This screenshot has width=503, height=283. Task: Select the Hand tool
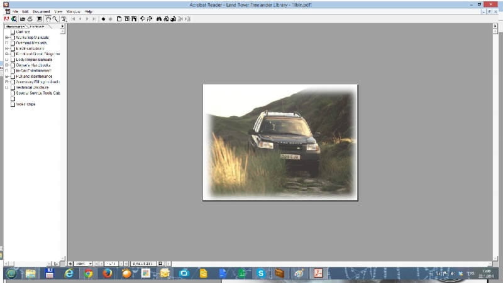point(49,19)
